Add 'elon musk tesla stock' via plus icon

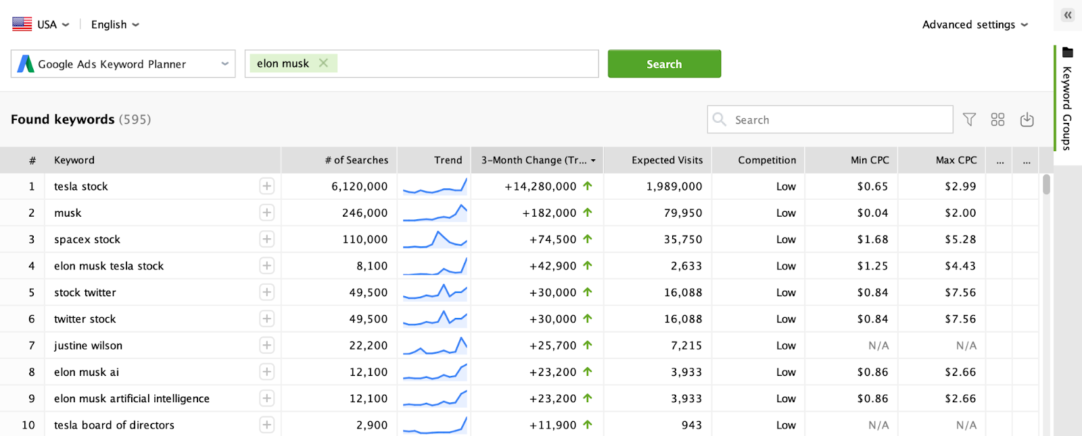click(x=267, y=266)
